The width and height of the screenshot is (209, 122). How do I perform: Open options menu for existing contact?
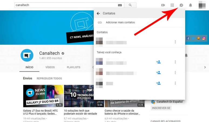175,42
